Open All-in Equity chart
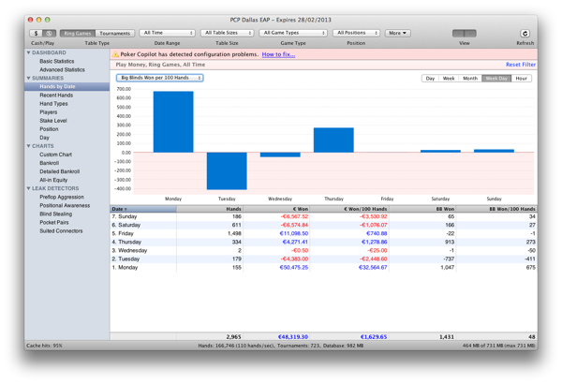Screen dimensions: 562x384 point(53,180)
